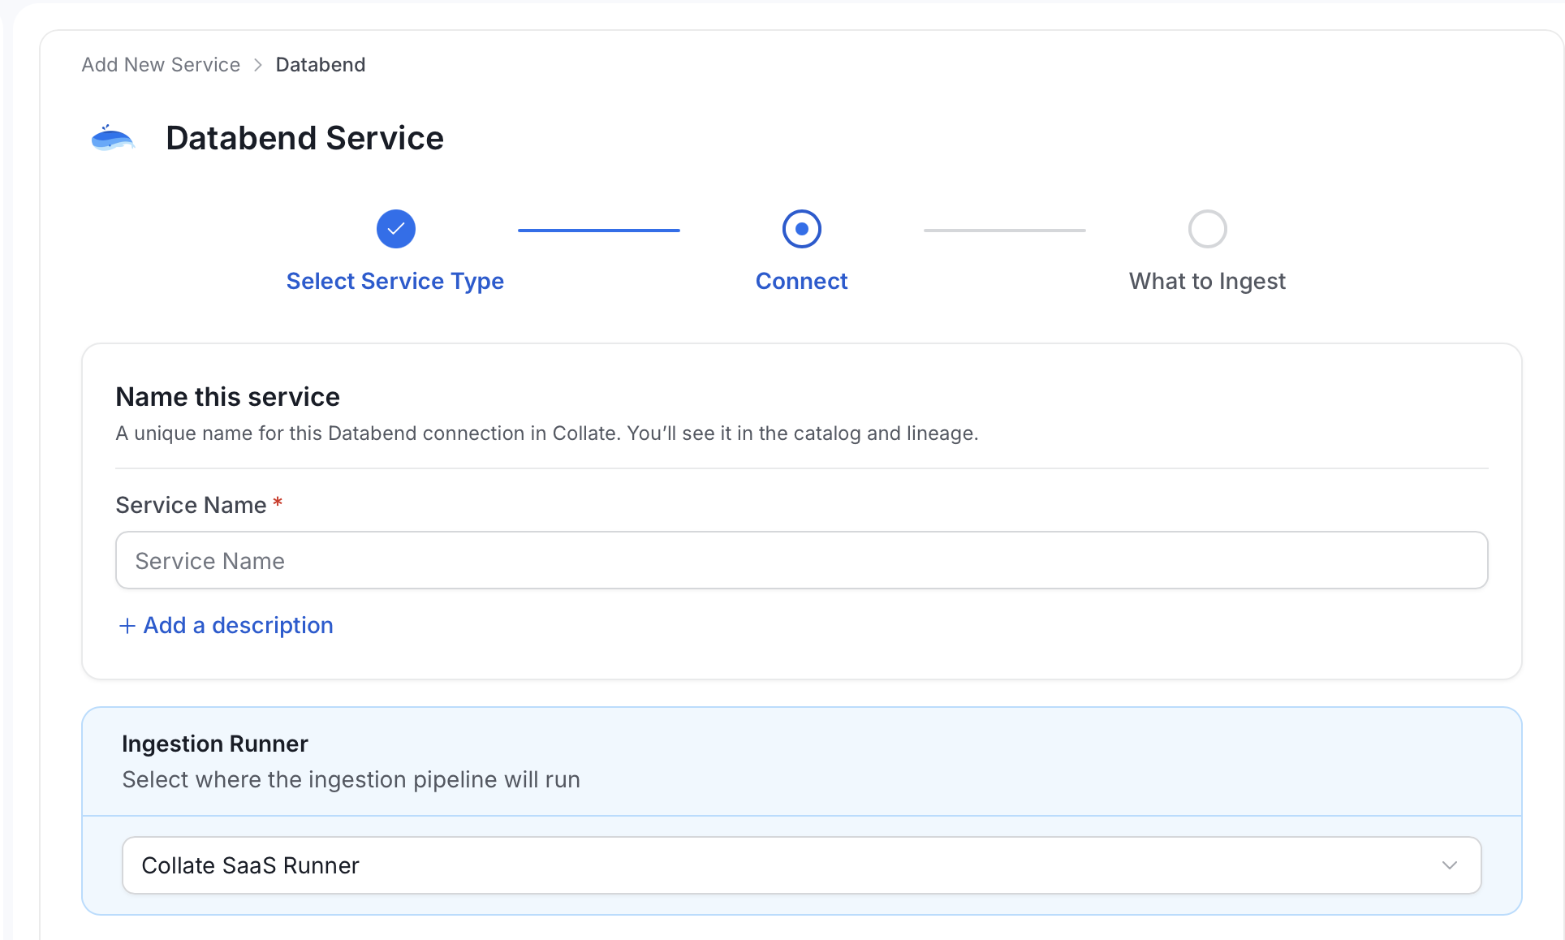Click the What to Ingest step circle
The width and height of the screenshot is (1565, 940).
click(1207, 229)
